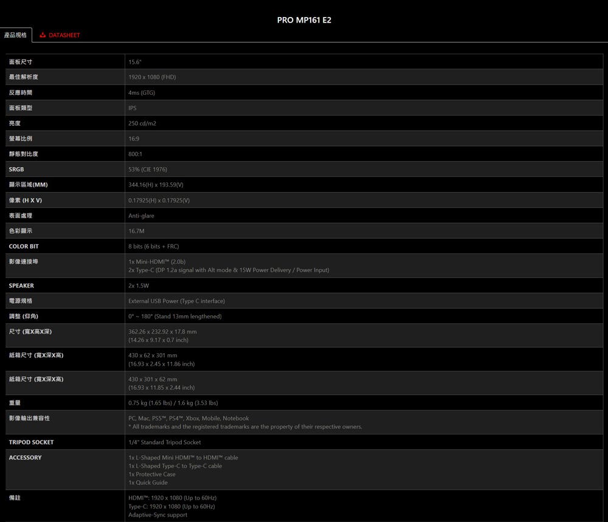Click the 1920 x 1080 (FHD) value
Image resolution: width=608 pixels, height=522 pixels.
152,77
